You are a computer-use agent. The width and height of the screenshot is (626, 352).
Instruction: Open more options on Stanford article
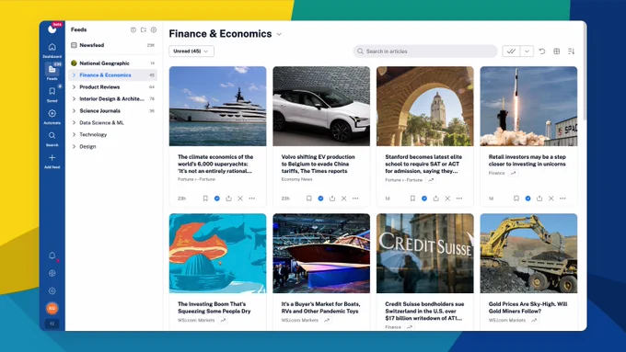coord(459,199)
